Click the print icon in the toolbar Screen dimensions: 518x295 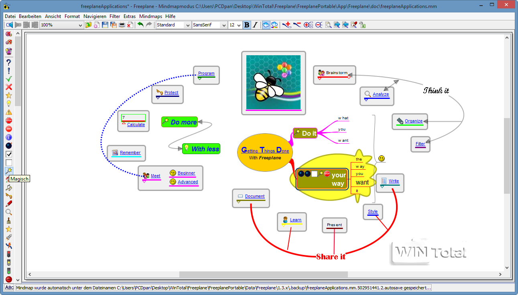122,25
